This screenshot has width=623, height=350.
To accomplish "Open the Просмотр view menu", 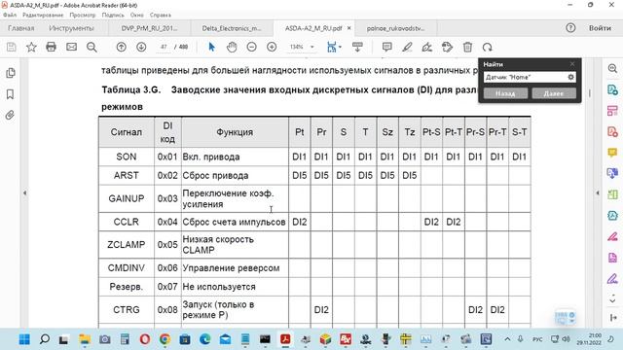I will pyautogui.click(x=83, y=16).
